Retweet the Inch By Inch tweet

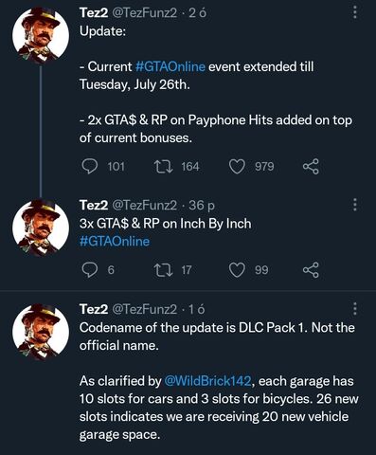pos(163,270)
